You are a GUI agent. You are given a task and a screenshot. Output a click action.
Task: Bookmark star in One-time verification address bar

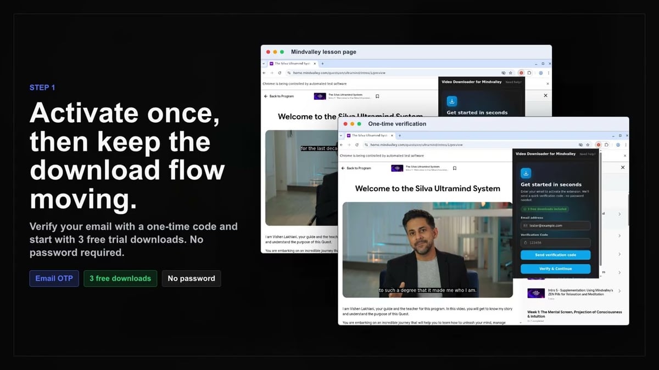click(x=588, y=145)
